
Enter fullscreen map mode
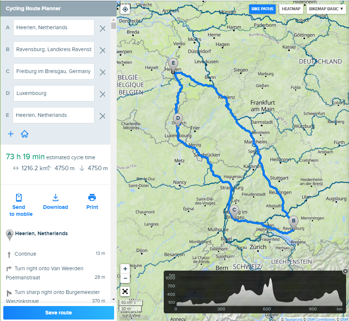(125, 291)
